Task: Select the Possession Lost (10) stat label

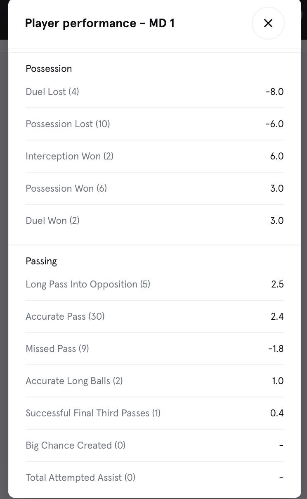Action: click(x=68, y=124)
